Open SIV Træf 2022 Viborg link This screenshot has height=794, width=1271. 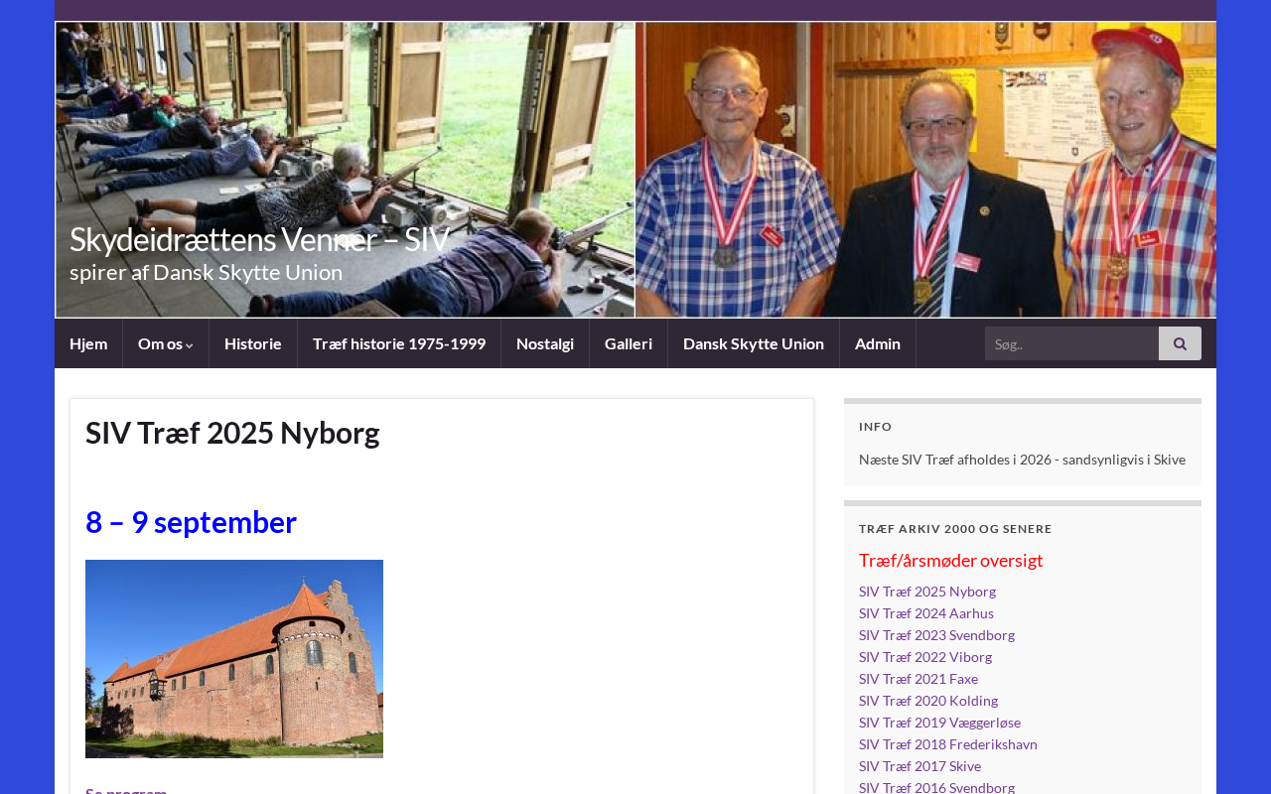pos(925,657)
